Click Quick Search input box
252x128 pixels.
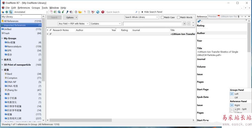click(x=120, y=12)
